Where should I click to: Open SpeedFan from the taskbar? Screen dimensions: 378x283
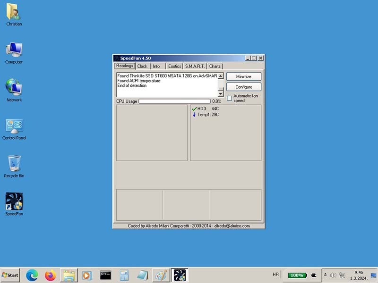[179, 275]
